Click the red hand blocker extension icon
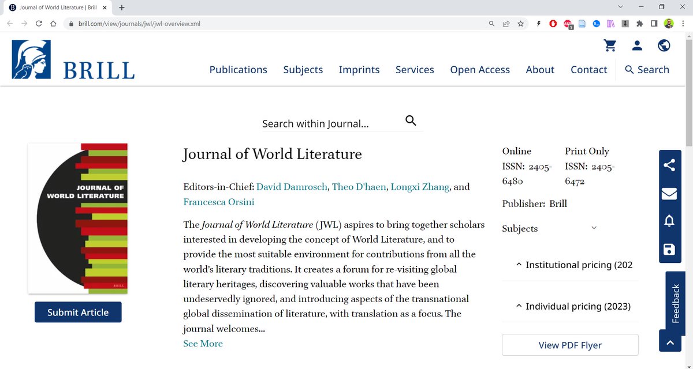Viewport: 693px width, 369px height. pos(553,24)
